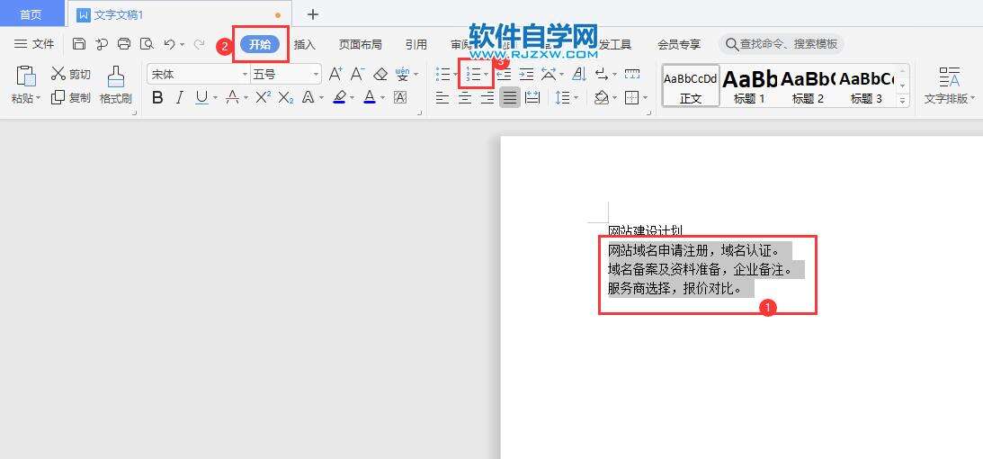Screen dimensions: 983x459
Task: Apply the 标题 3 heading style
Action: tap(866, 85)
